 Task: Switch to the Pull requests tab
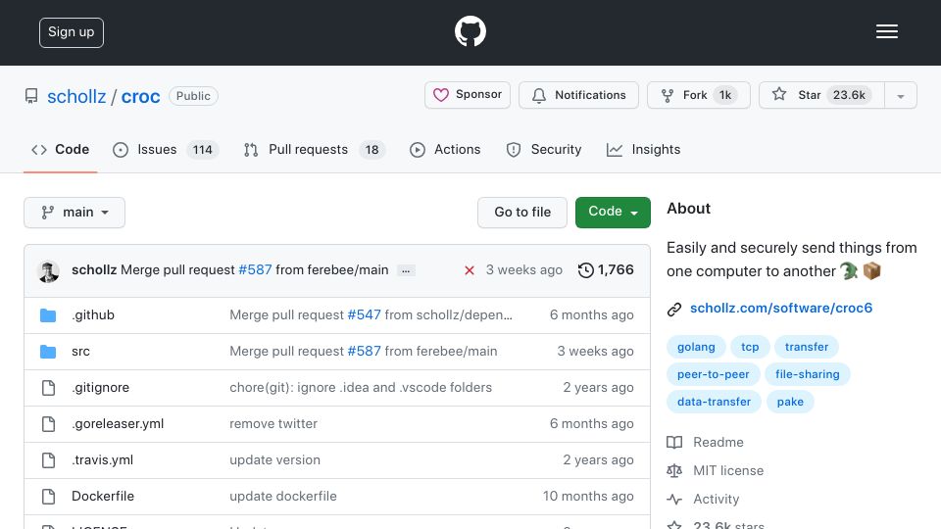(x=315, y=149)
